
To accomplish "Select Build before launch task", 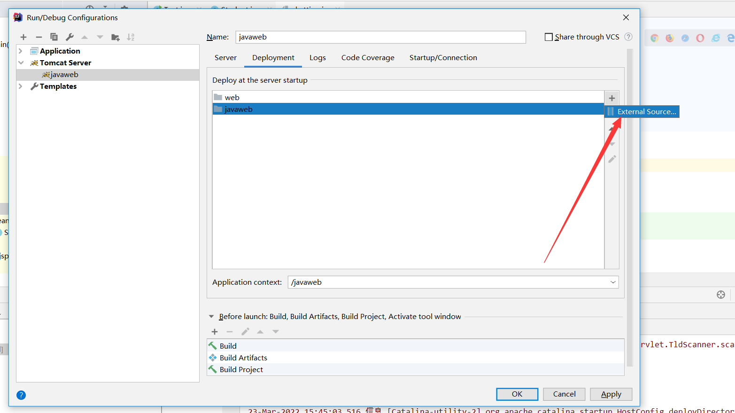I will click(415, 346).
